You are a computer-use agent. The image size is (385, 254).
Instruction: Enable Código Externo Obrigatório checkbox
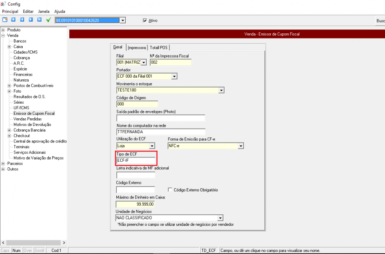[x=170, y=190]
